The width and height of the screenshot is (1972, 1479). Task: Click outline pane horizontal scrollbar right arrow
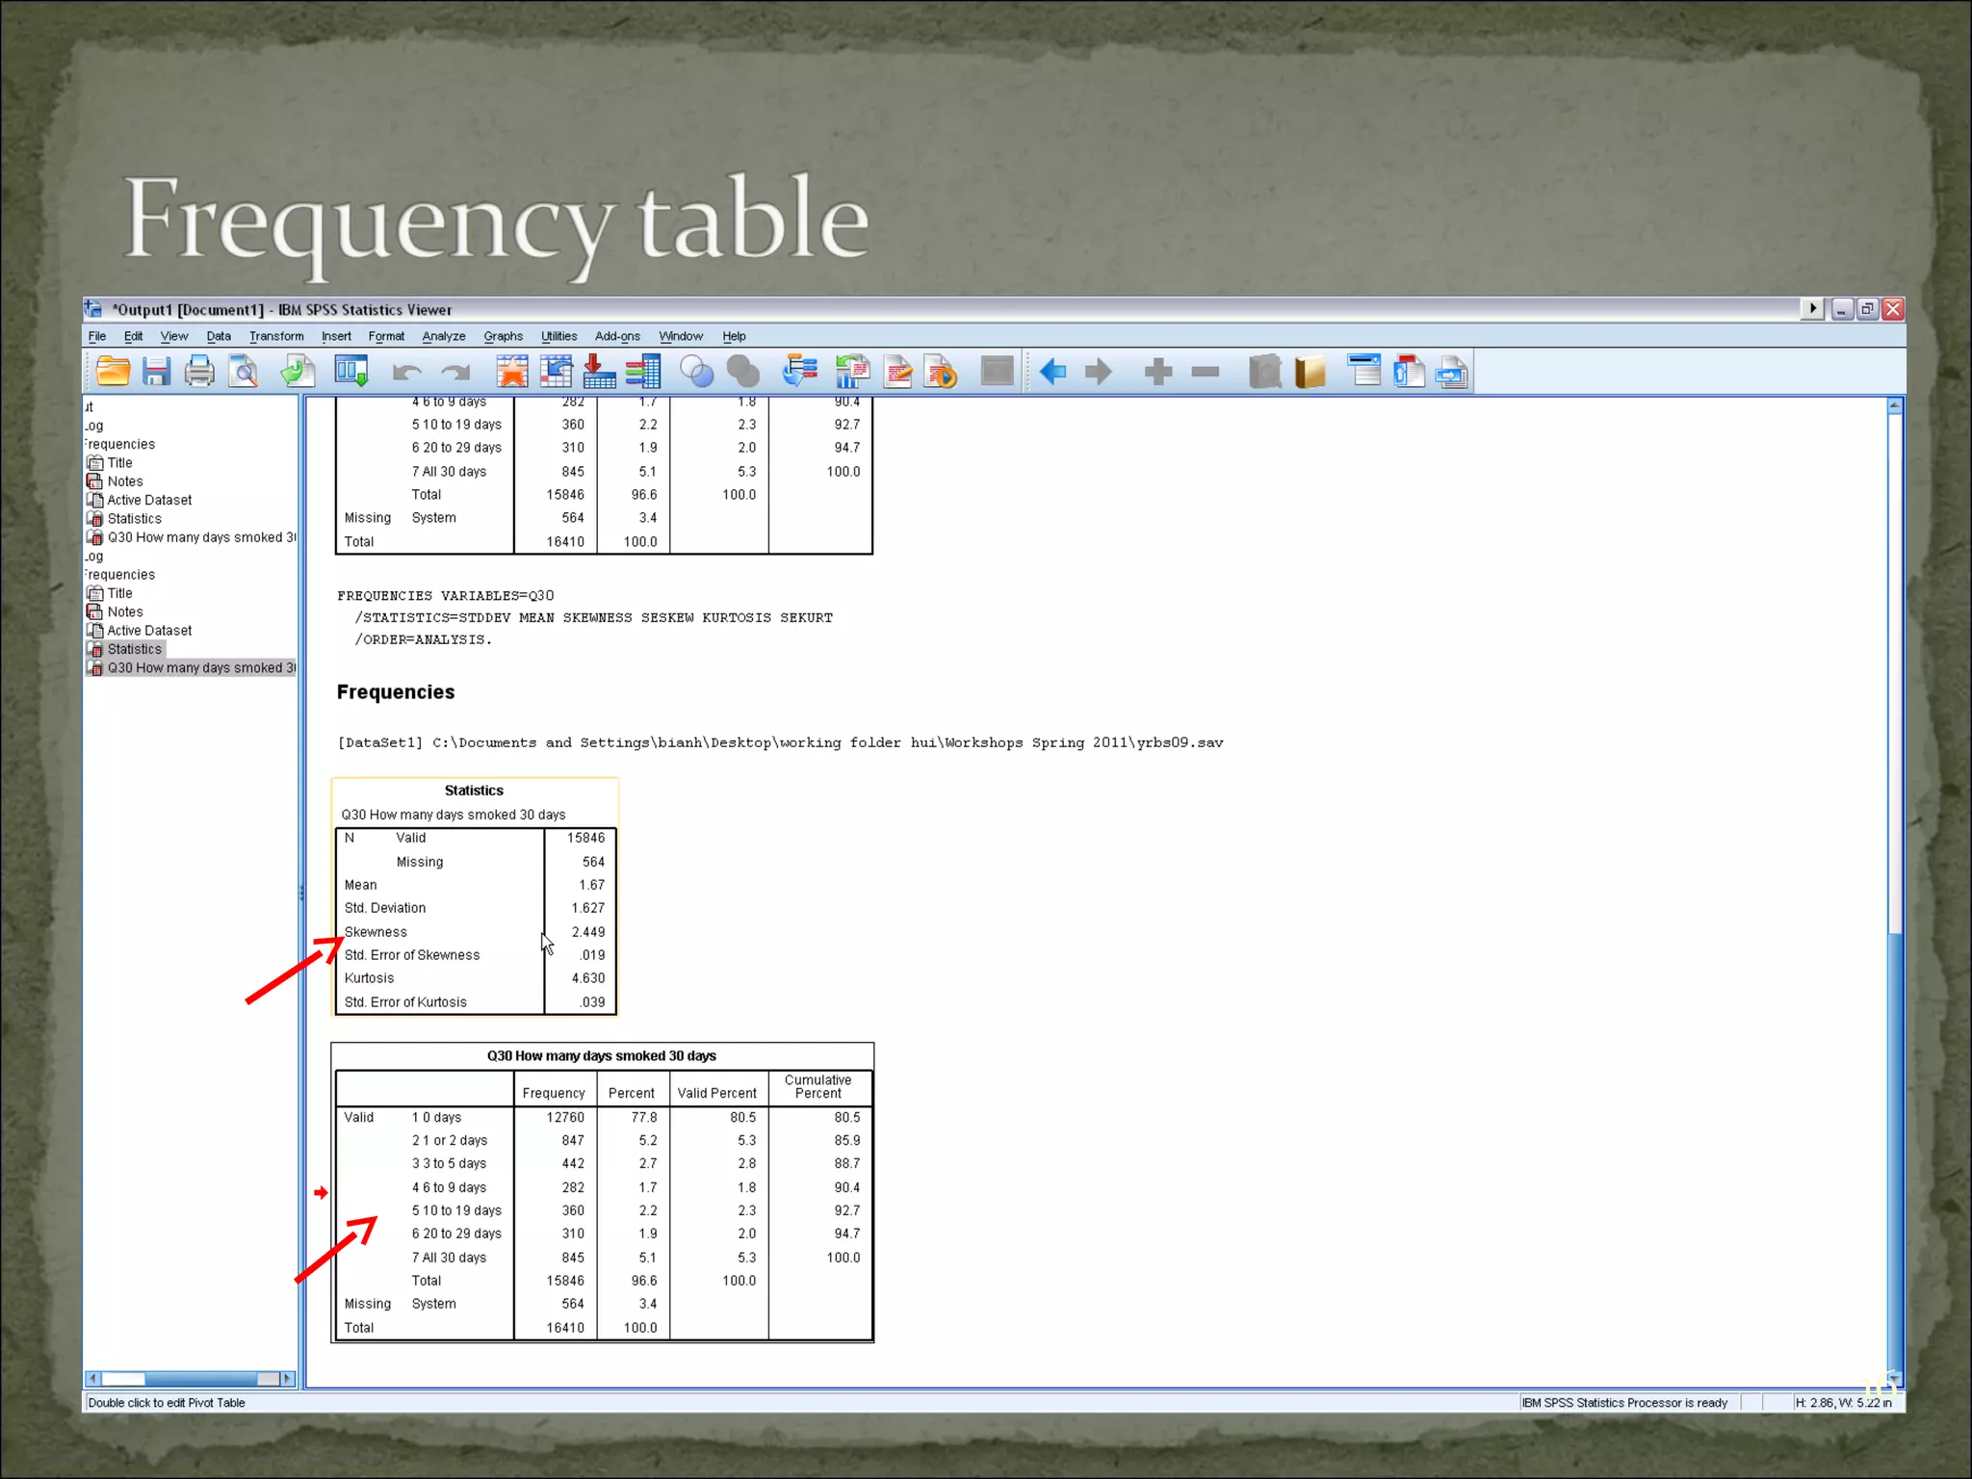click(286, 1378)
